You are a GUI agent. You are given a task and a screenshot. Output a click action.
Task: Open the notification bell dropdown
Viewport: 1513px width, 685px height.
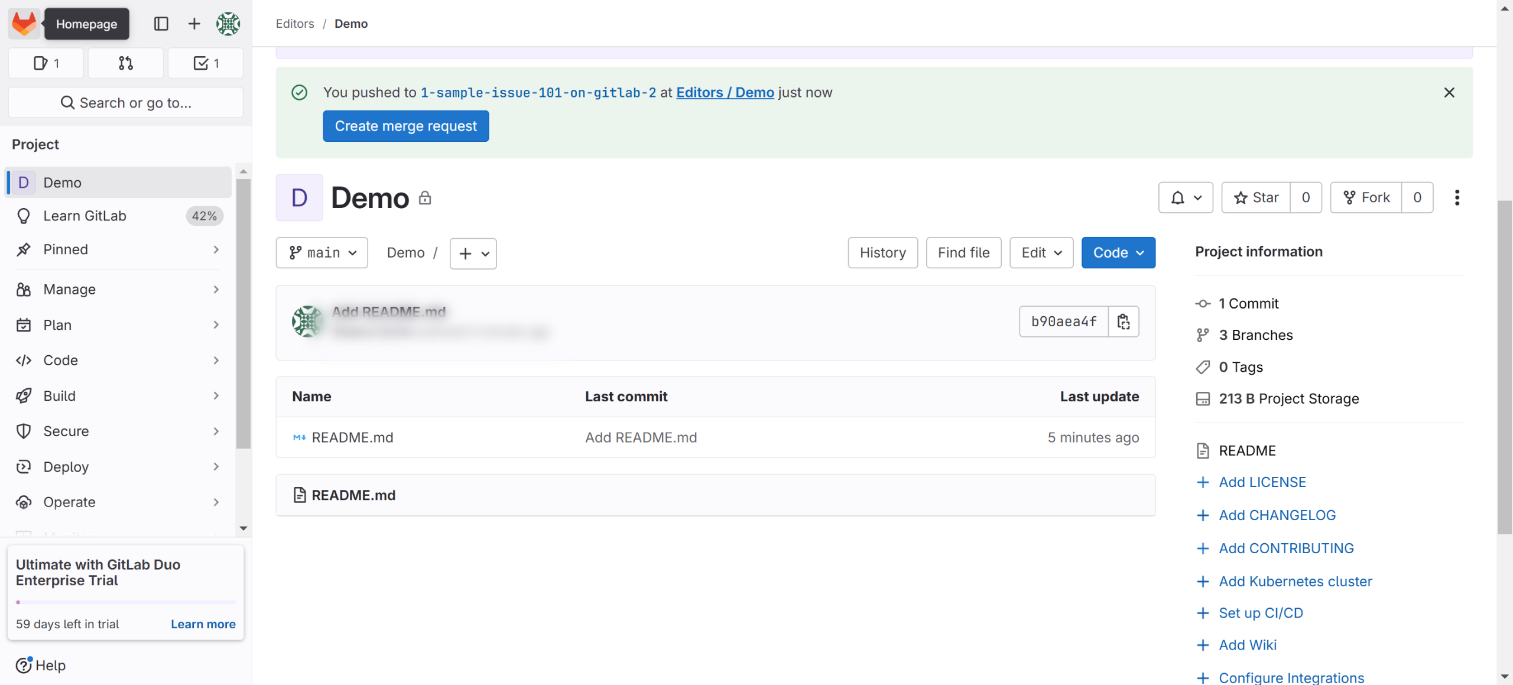[1185, 197]
